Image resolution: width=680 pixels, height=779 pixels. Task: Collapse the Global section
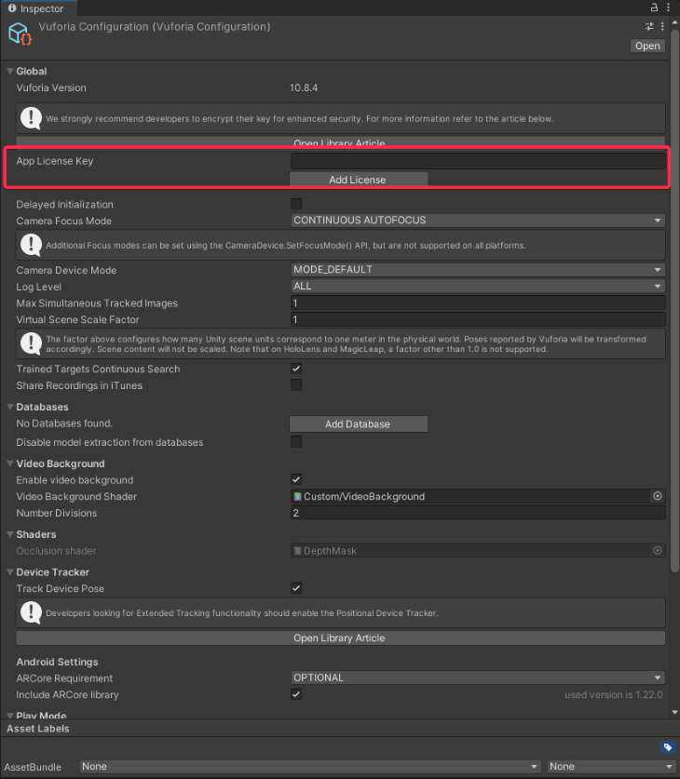click(10, 71)
